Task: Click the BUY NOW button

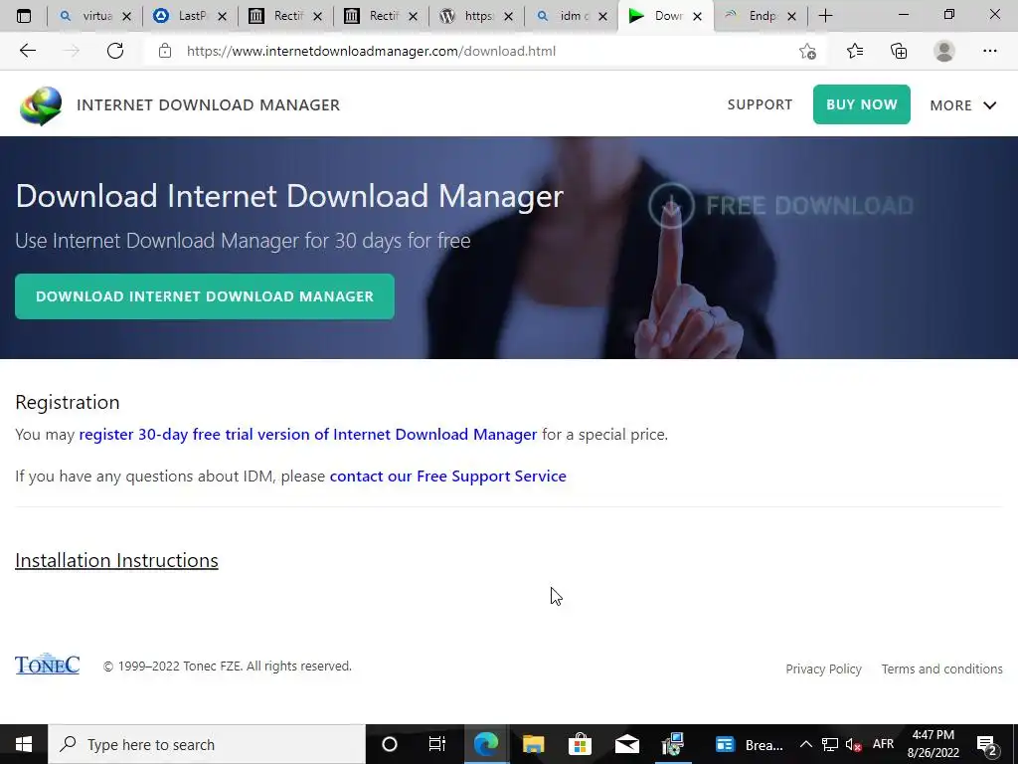Action: 862,103
